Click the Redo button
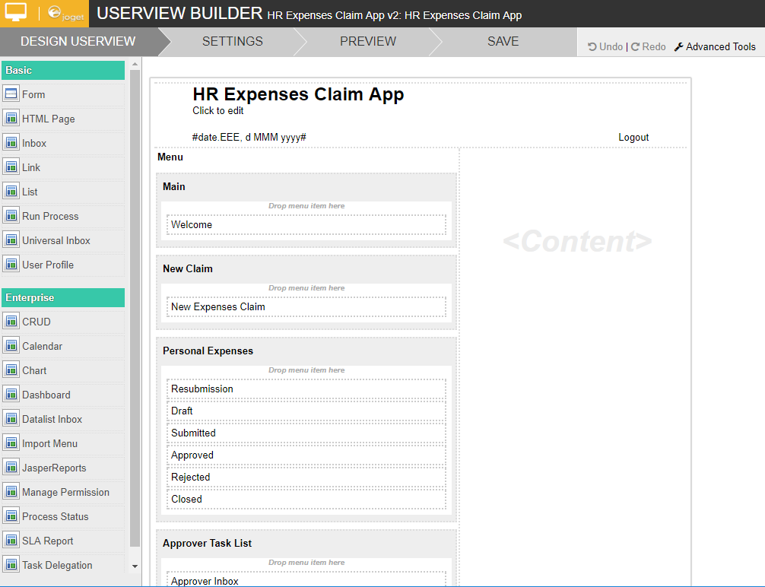 click(648, 46)
